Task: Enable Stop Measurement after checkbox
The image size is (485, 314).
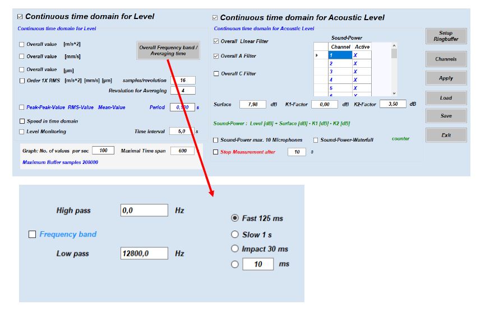Action: 216,152
